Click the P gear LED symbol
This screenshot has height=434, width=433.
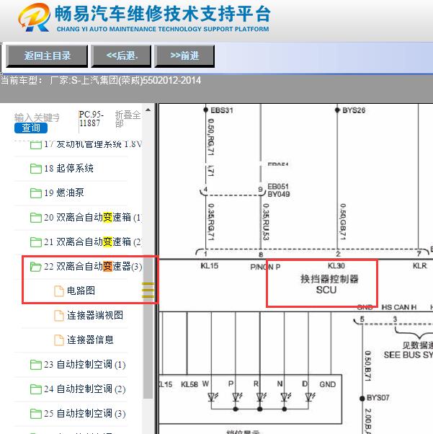(x=237, y=397)
